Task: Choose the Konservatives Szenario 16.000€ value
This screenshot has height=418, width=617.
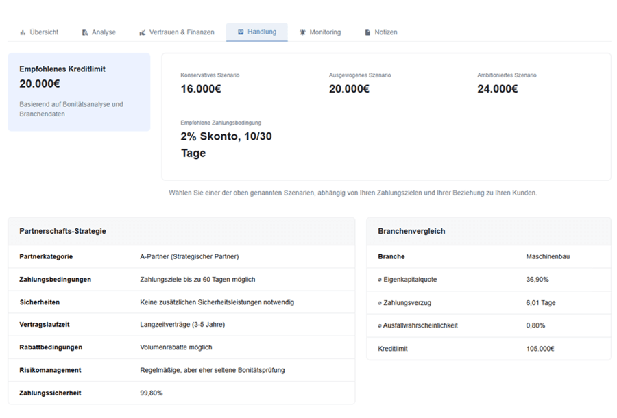Action: [x=201, y=88]
